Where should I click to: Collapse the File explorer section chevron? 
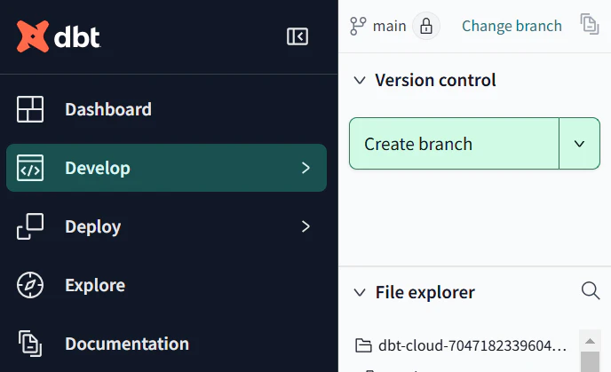pyautogui.click(x=360, y=292)
